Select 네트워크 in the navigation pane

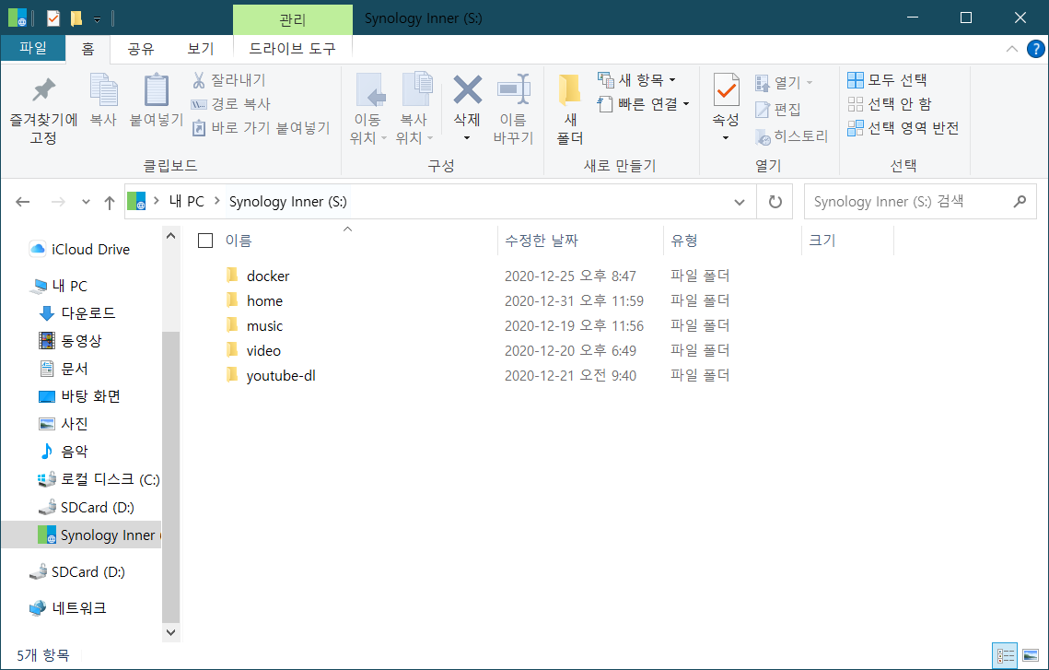pyautogui.click(x=67, y=607)
